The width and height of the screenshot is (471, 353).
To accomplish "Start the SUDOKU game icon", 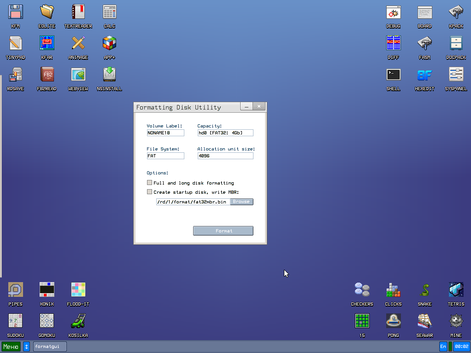I will tap(15, 321).
